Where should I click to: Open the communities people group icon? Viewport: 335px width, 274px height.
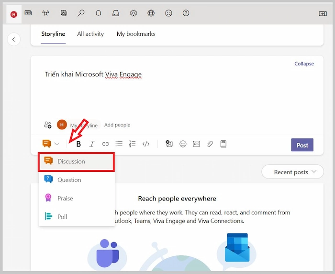coord(45,13)
